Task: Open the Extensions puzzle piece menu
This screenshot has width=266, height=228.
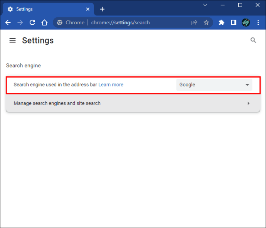Action: click(221, 23)
